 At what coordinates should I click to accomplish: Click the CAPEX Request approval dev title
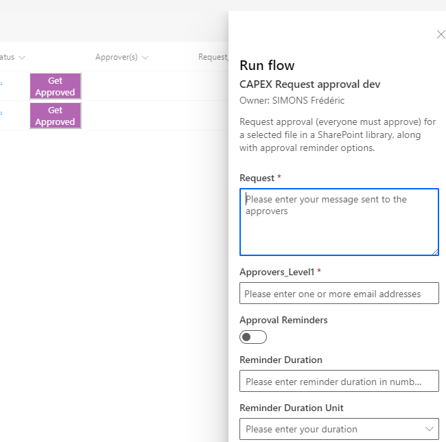point(310,84)
